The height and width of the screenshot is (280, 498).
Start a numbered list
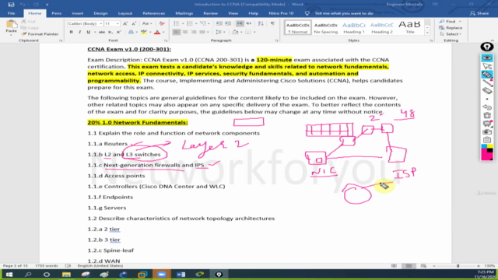point(190,23)
